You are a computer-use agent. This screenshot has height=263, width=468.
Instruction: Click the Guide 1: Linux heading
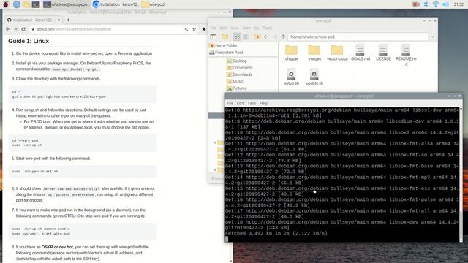pyautogui.click(x=29, y=41)
